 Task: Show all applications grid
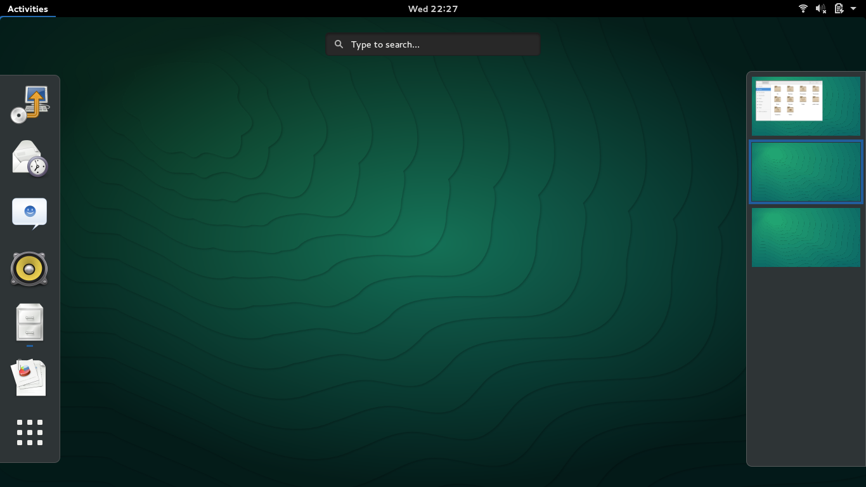(30, 432)
